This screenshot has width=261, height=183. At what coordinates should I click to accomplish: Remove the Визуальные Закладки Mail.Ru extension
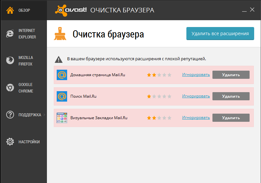coord(231,118)
